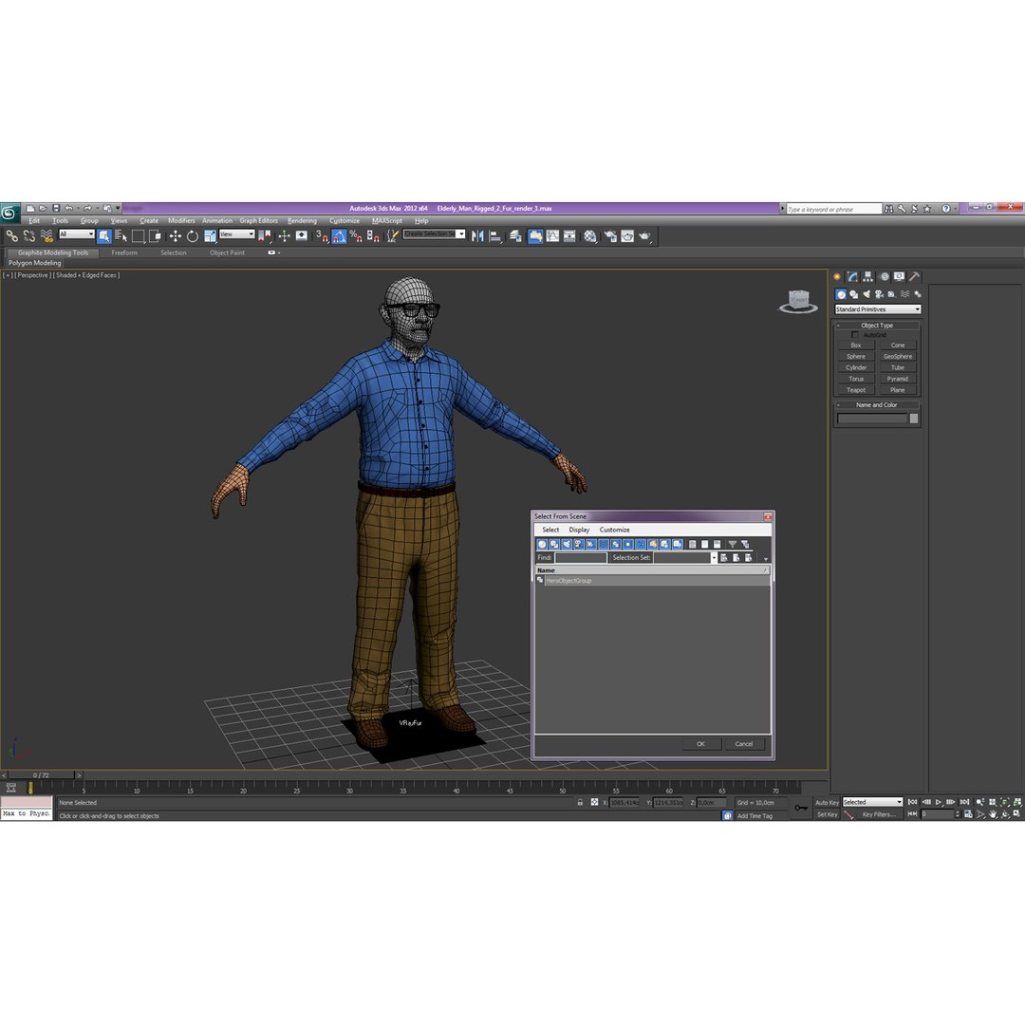
Task: Open the Utilities command panel tab
Action: [x=915, y=277]
